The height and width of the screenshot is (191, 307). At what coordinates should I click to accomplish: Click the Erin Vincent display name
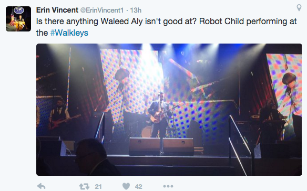coord(57,10)
